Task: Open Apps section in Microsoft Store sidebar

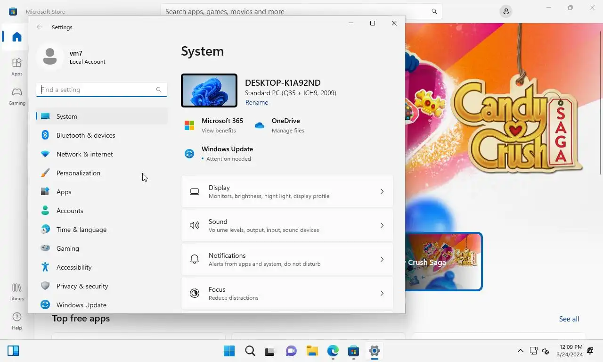Action: 17,66
